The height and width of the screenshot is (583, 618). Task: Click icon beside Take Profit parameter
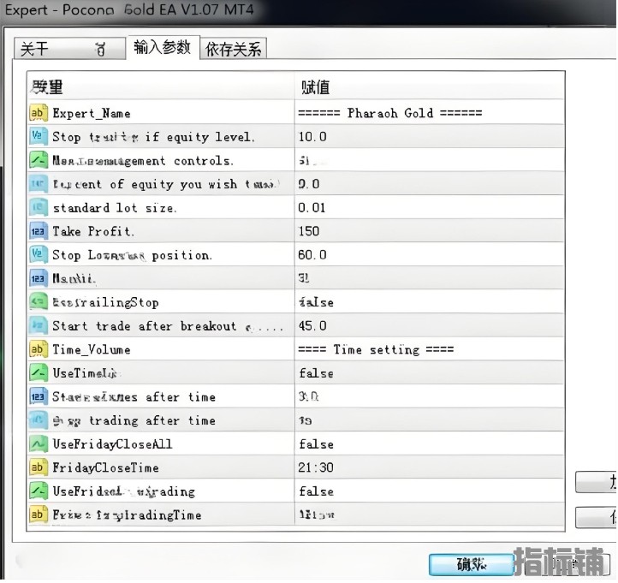[39, 231]
